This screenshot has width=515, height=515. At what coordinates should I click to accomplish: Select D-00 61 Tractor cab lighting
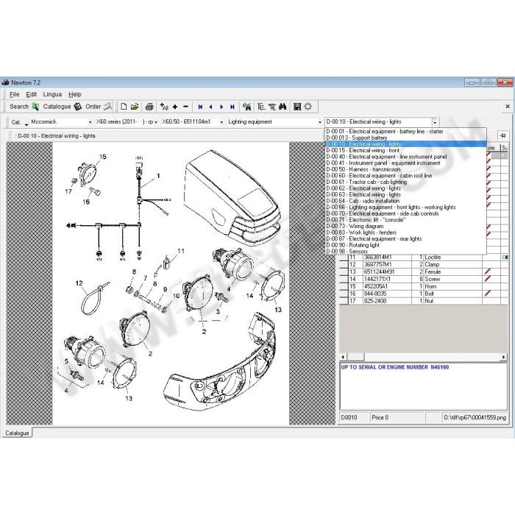click(405, 182)
